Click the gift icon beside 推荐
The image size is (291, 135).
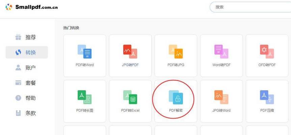(18, 37)
